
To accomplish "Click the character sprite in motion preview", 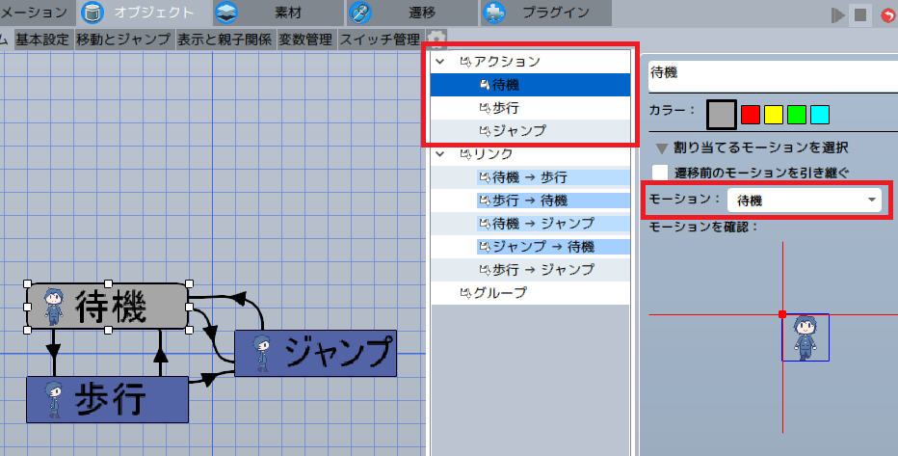I will [806, 338].
